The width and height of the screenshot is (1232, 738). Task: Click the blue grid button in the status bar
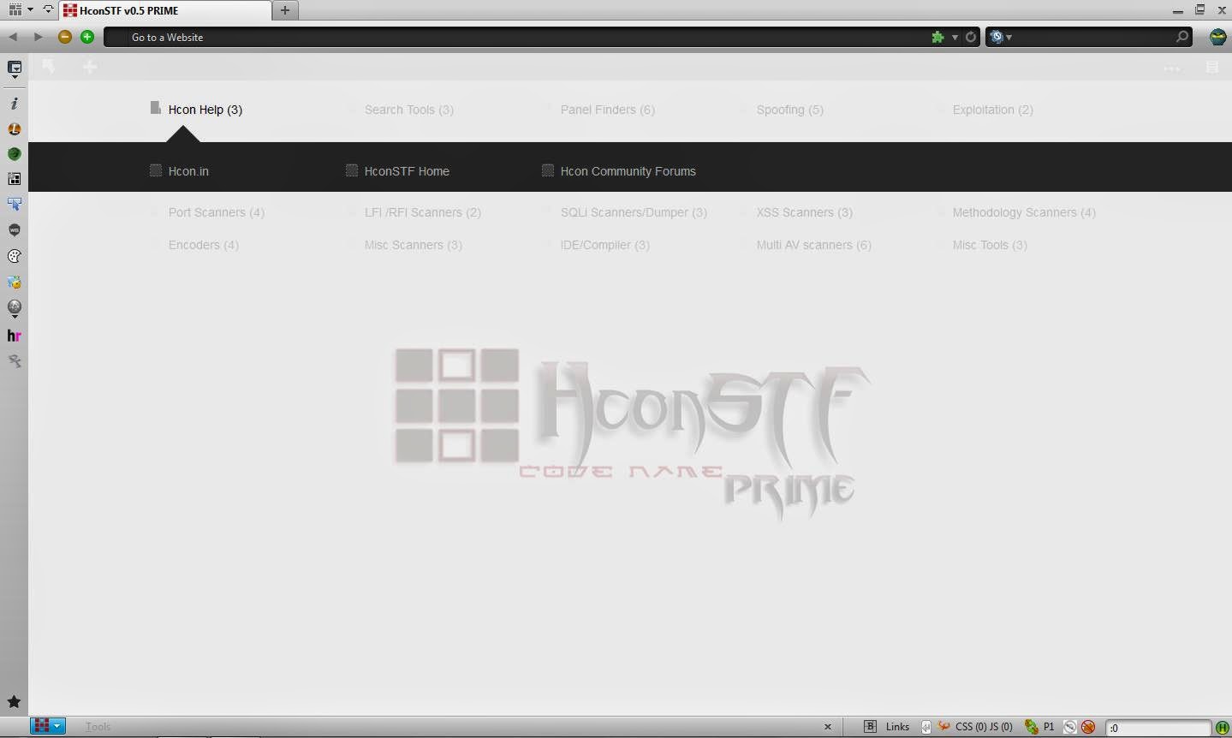click(x=48, y=726)
